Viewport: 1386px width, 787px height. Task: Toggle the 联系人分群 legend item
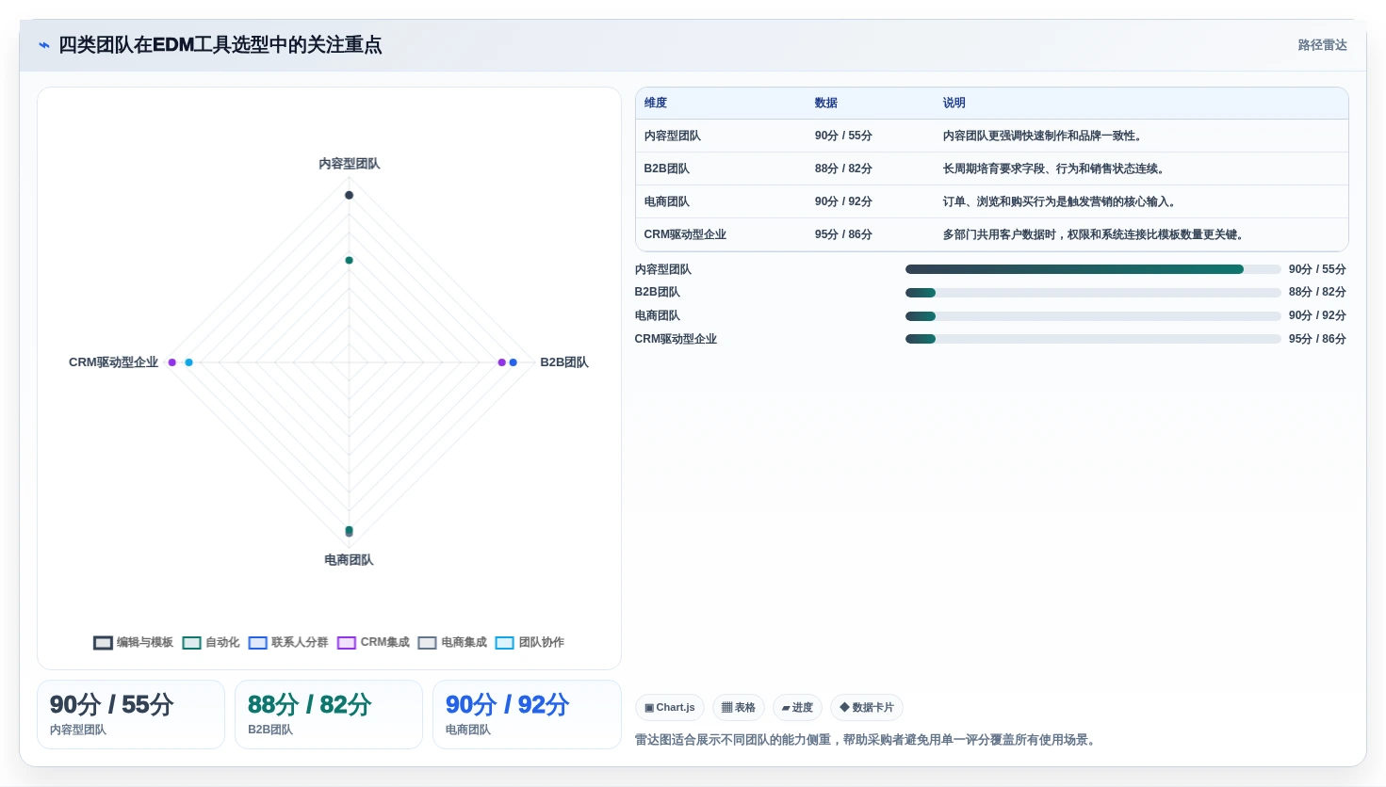tap(288, 642)
